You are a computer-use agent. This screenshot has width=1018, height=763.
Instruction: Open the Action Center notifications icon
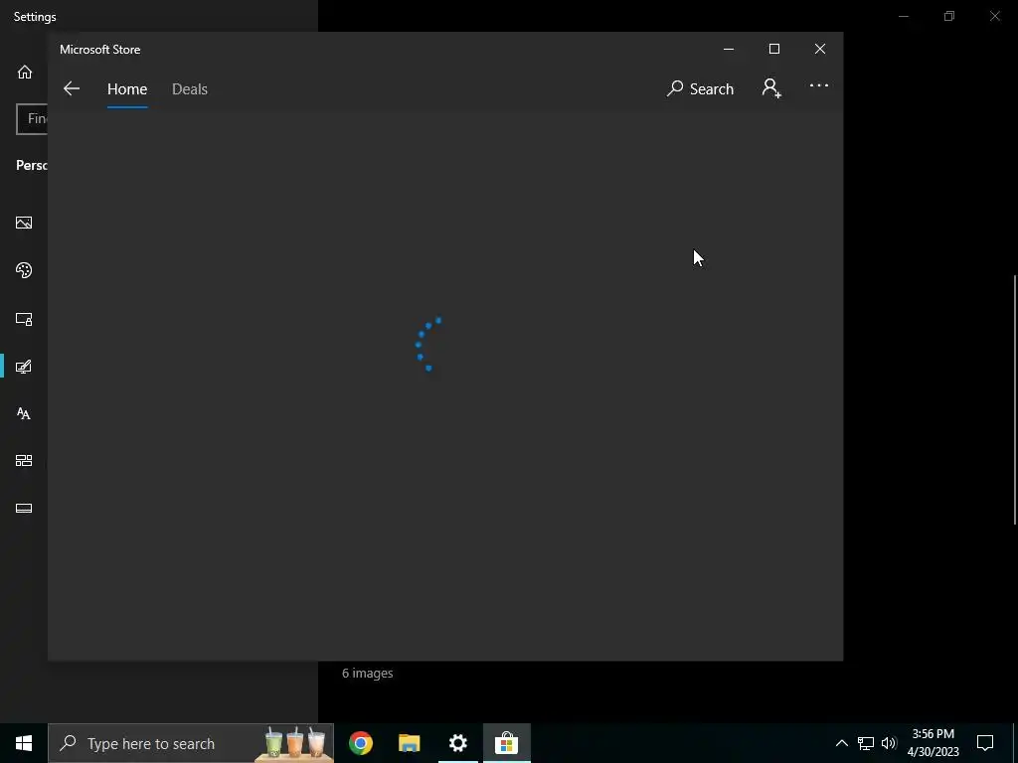click(x=985, y=743)
